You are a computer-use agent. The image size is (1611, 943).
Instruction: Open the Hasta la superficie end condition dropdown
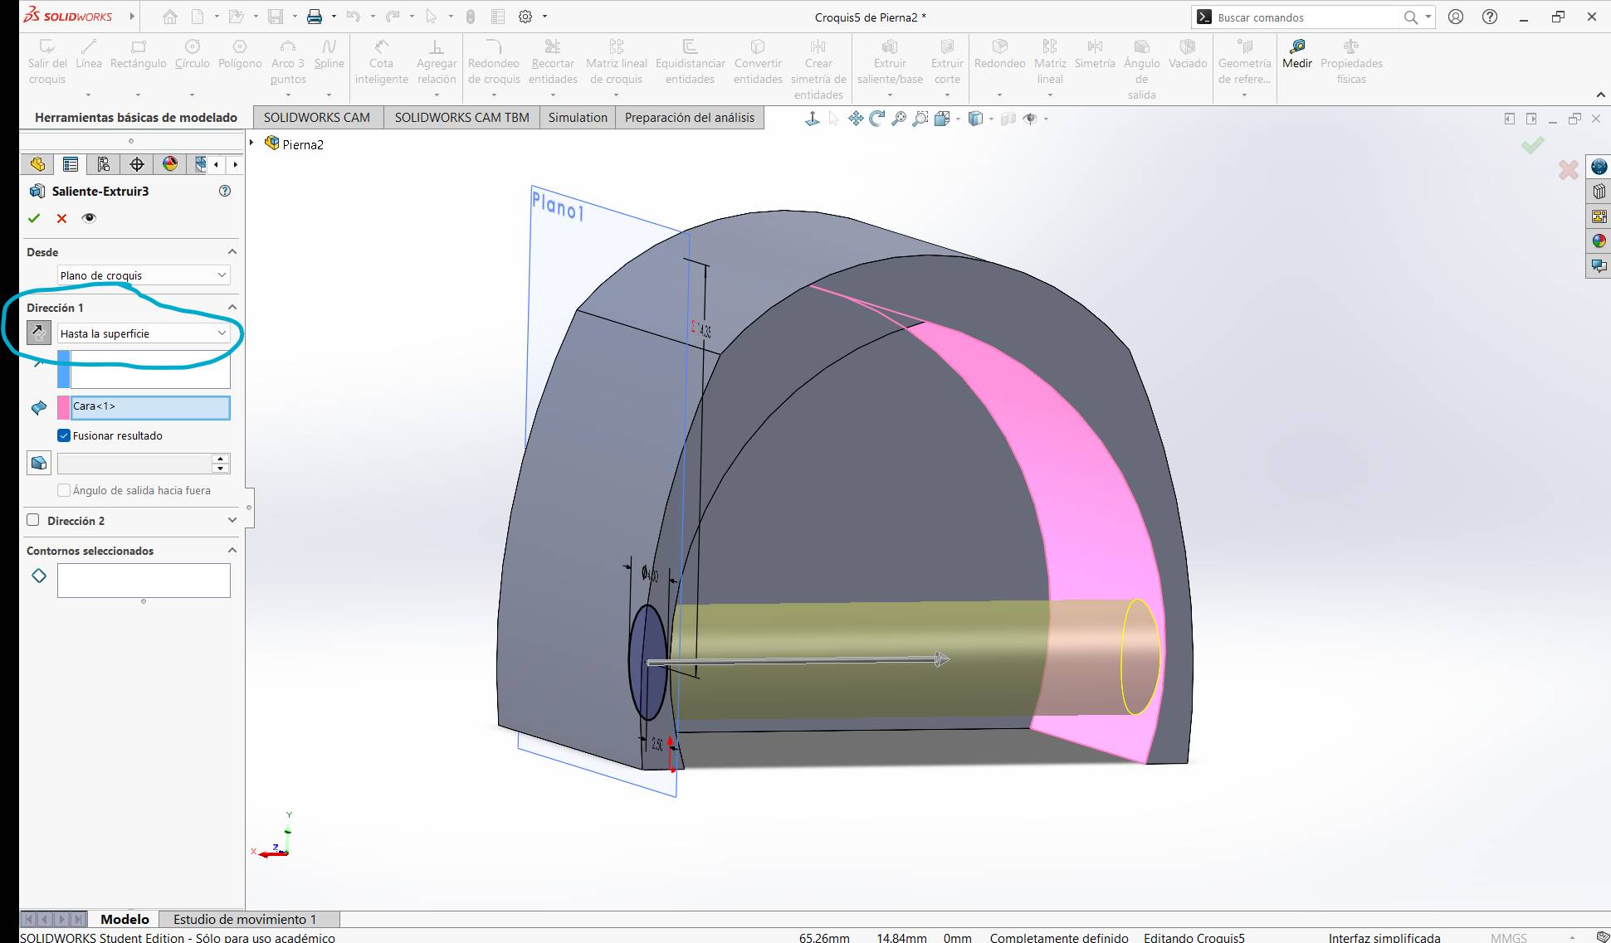coord(143,333)
